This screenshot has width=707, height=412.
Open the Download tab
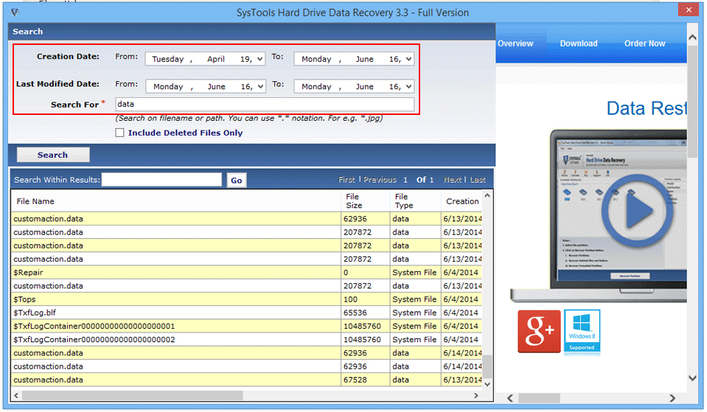pyautogui.click(x=579, y=43)
